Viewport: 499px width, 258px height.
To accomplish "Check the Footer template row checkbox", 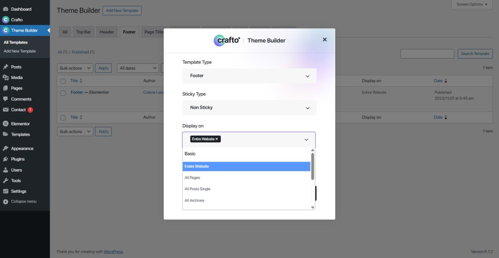I will point(63,93).
